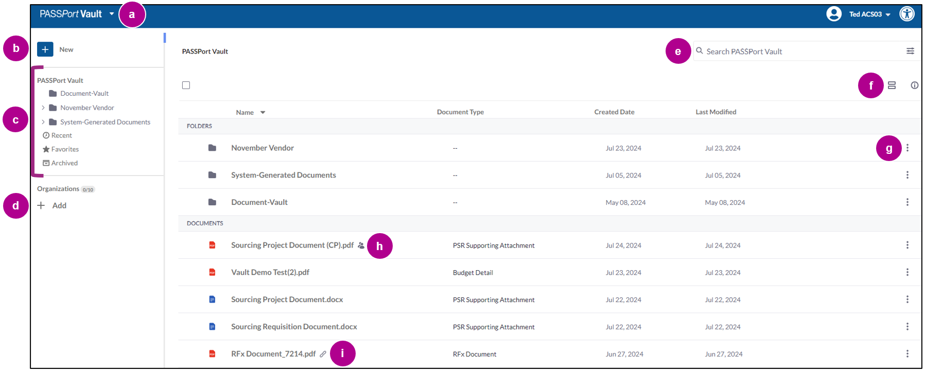Switch to list layout view icon
The image size is (925, 371).
pos(892,85)
